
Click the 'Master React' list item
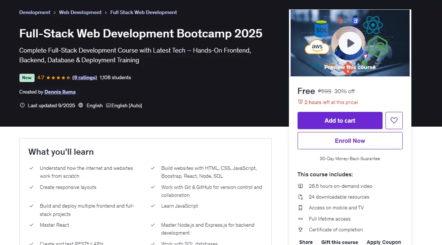pos(54,225)
